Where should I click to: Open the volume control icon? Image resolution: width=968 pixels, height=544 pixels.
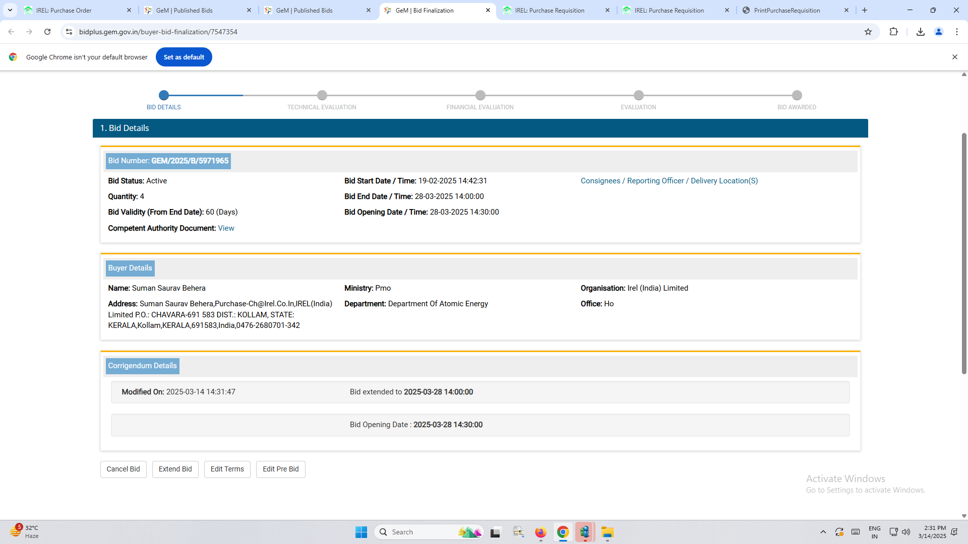[x=906, y=532]
